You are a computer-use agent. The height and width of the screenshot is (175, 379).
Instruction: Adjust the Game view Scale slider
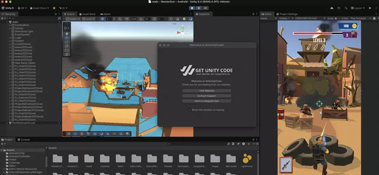(338, 18)
